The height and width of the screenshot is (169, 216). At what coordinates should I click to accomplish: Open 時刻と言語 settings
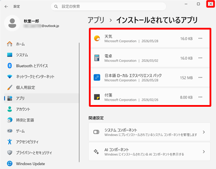click(x=41, y=120)
